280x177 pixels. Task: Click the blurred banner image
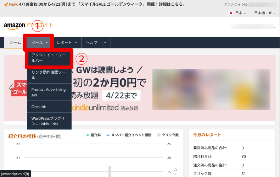(211, 89)
